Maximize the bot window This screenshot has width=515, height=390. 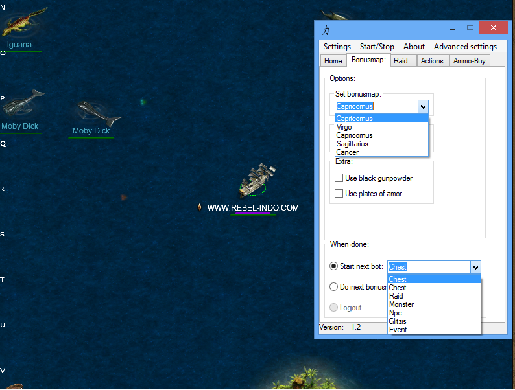pyautogui.click(x=470, y=28)
